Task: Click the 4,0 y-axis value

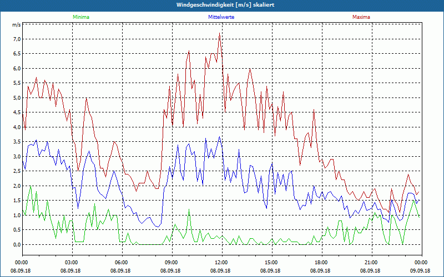Action: tap(17, 127)
